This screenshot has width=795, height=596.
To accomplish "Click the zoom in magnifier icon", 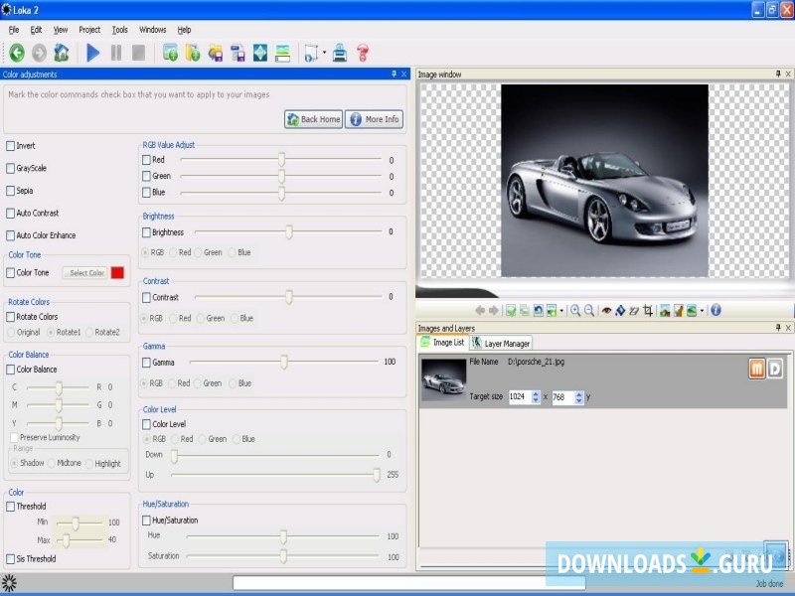I will pos(575,310).
